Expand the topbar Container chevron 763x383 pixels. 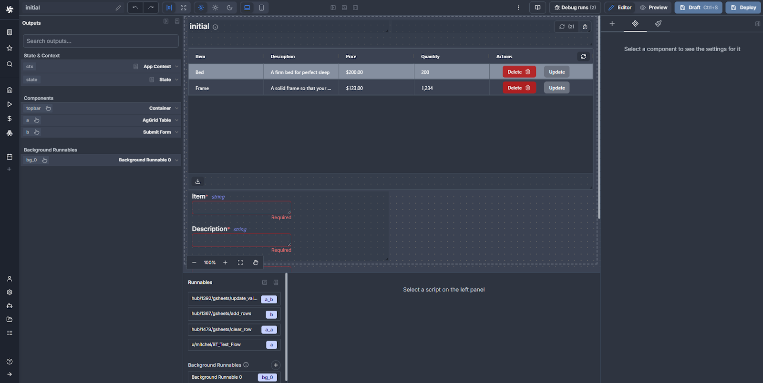[x=177, y=108]
